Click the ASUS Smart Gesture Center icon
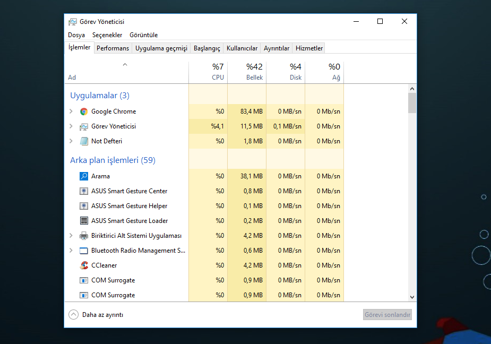Viewport: 491px width, 344px height. click(84, 191)
